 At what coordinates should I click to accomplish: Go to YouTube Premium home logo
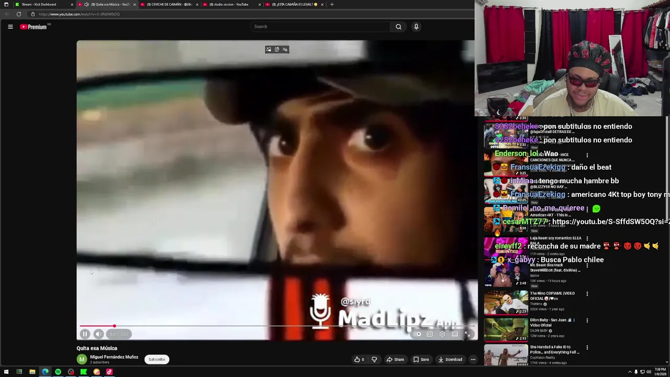coord(34,27)
